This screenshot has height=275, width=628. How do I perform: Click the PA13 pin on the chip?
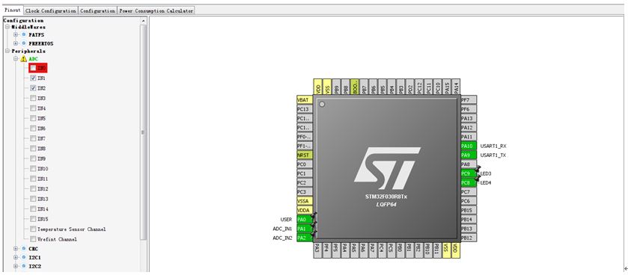pyautogui.click(x=469, y=118)
